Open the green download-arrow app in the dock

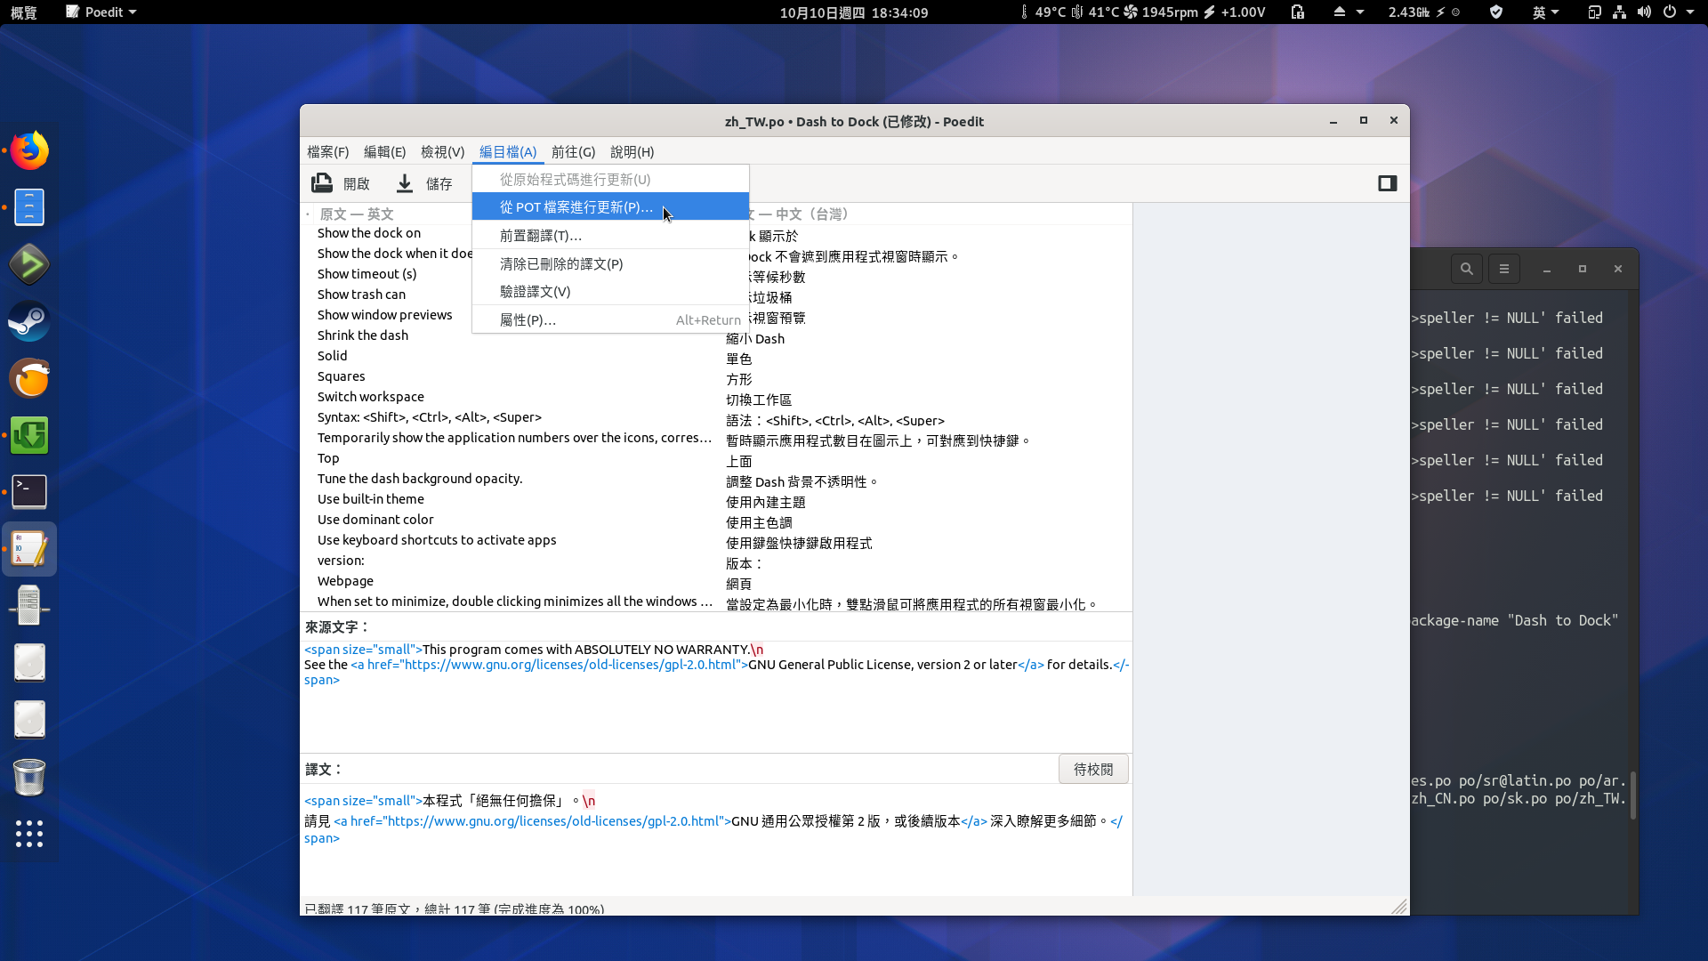(29, 435)
